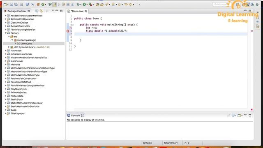This screenshot has width=263, height=148.
Task: Click Smart Insert in the status bar
Action: (171, 143)
